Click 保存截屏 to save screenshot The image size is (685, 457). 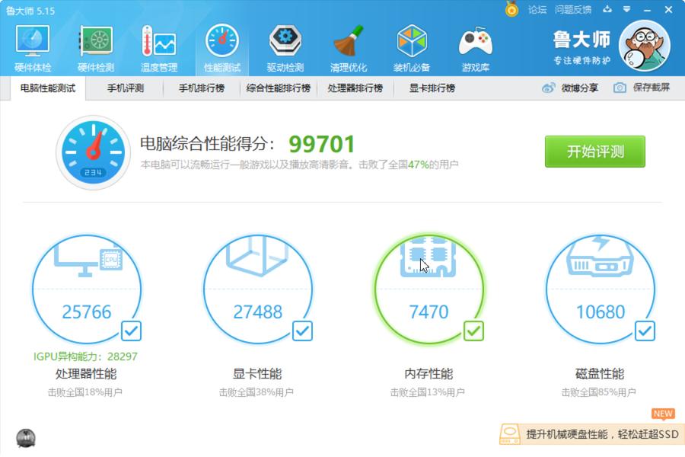pos(642,88)
